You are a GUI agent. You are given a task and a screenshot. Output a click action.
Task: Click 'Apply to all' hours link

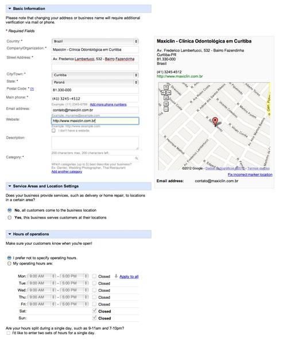click(129, 276)
